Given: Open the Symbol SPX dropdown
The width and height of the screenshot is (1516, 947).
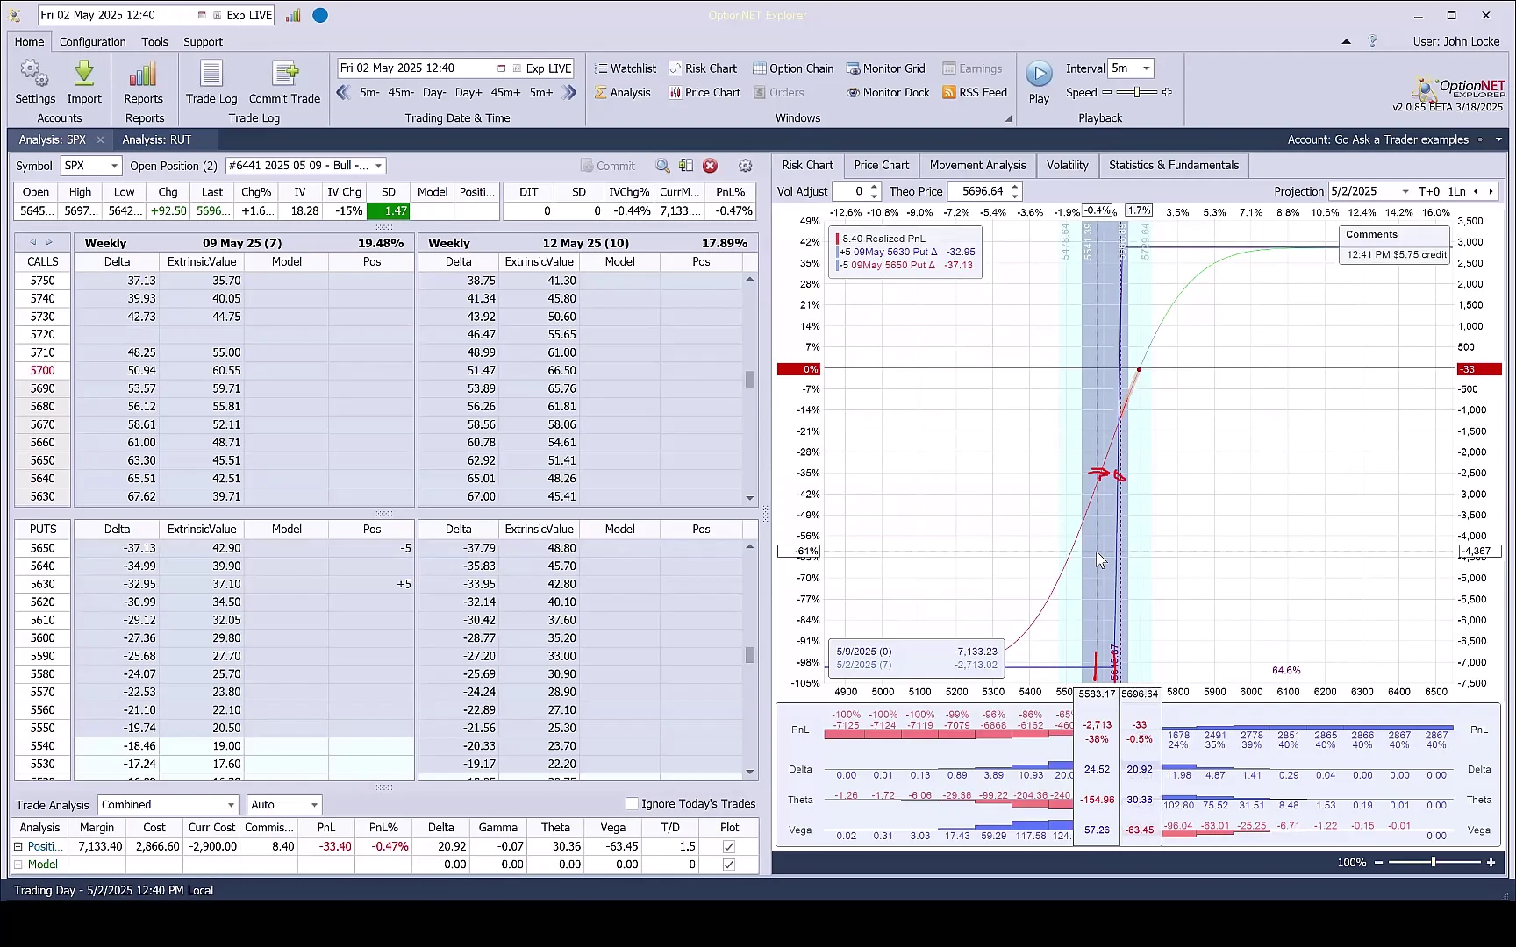Looking at the screenshot, I should click(x=114, y=166).
